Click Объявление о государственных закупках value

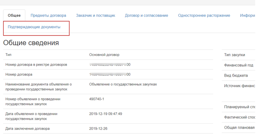point(123,84)
